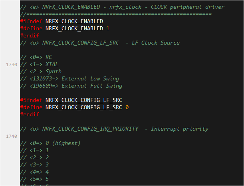Click the External Low Swing comment line
244x186 pixels.
coord(69,79)
